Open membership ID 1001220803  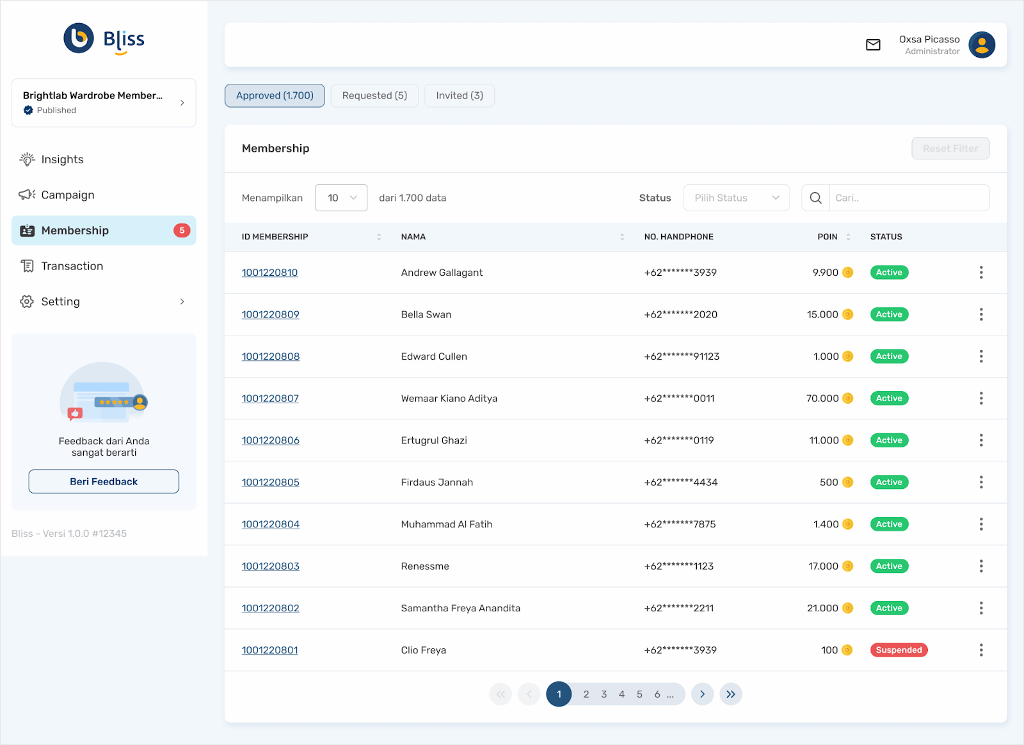pyautogui.click(x=271, y=566)
